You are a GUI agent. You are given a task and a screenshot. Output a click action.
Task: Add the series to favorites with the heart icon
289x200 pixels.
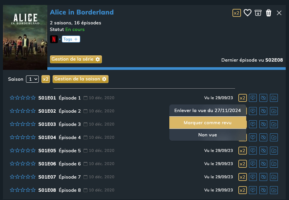[247, 13]
